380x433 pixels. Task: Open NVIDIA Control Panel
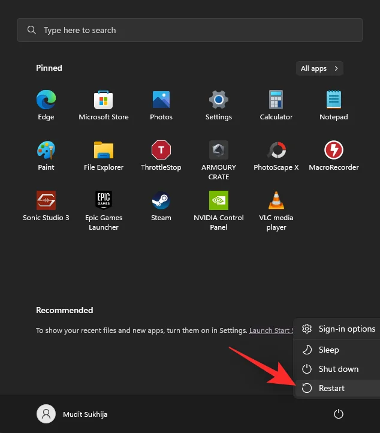(219, 209)
